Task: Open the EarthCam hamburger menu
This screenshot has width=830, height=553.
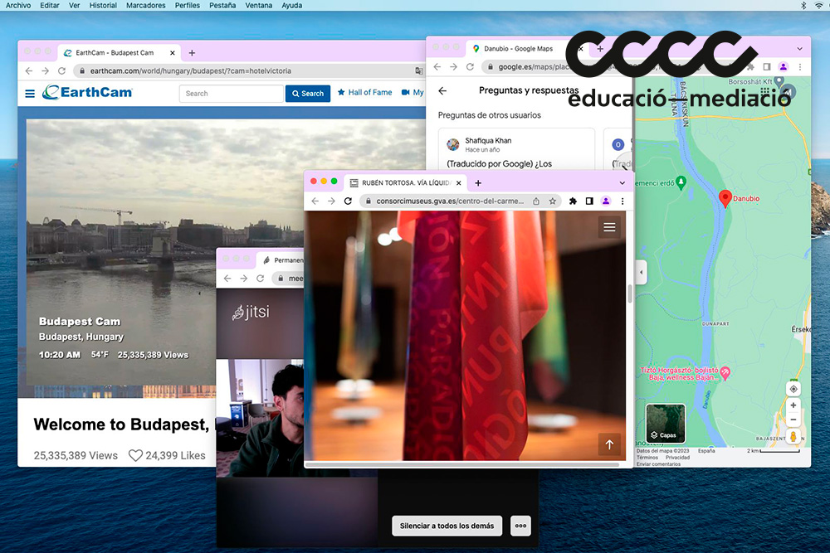Action: (x=30, y=94)
